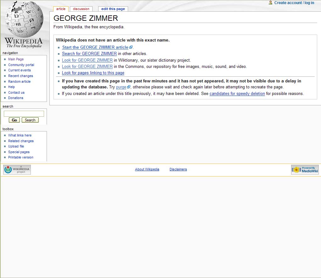Go to Main Page in navigation
Screen dimensions: 321x278
tap(16, 59)
